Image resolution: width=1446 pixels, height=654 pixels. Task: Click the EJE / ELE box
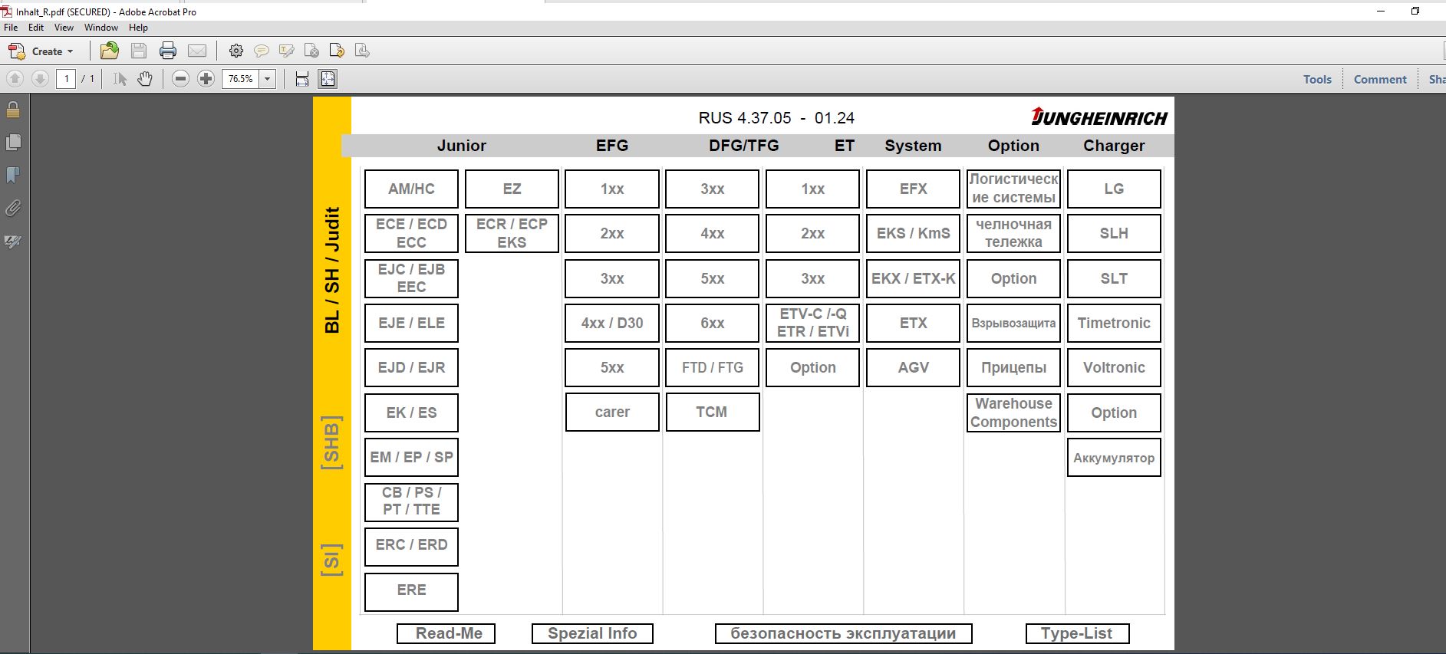[x=411, y=323]
